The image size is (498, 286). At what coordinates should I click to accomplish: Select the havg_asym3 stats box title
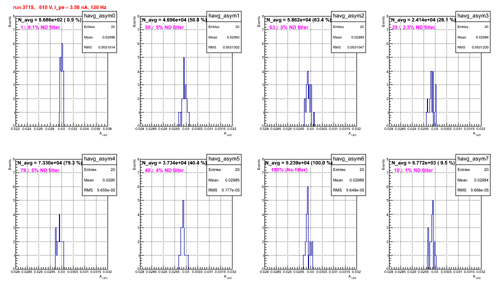(473, 16)
